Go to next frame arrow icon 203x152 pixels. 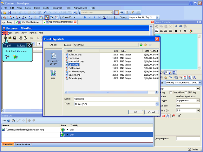[x=95, y=17]
